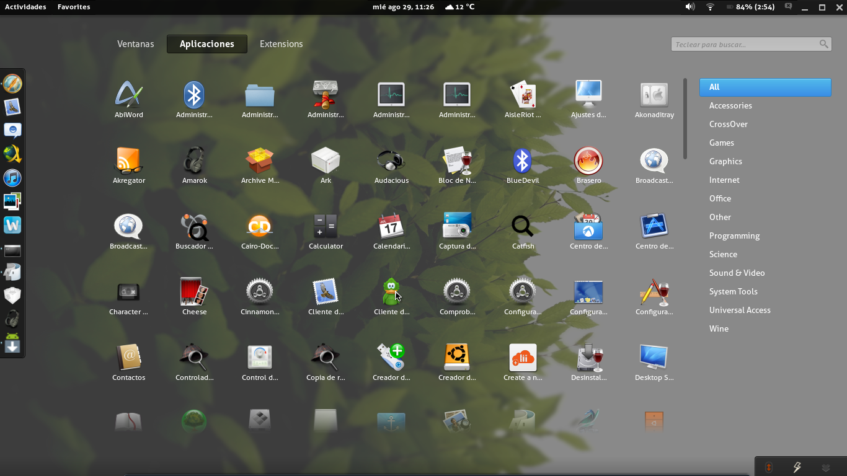Open Catfish file search
Viewport: 847px width, 476px height.
pyautogui.click(x=523, y=231)
